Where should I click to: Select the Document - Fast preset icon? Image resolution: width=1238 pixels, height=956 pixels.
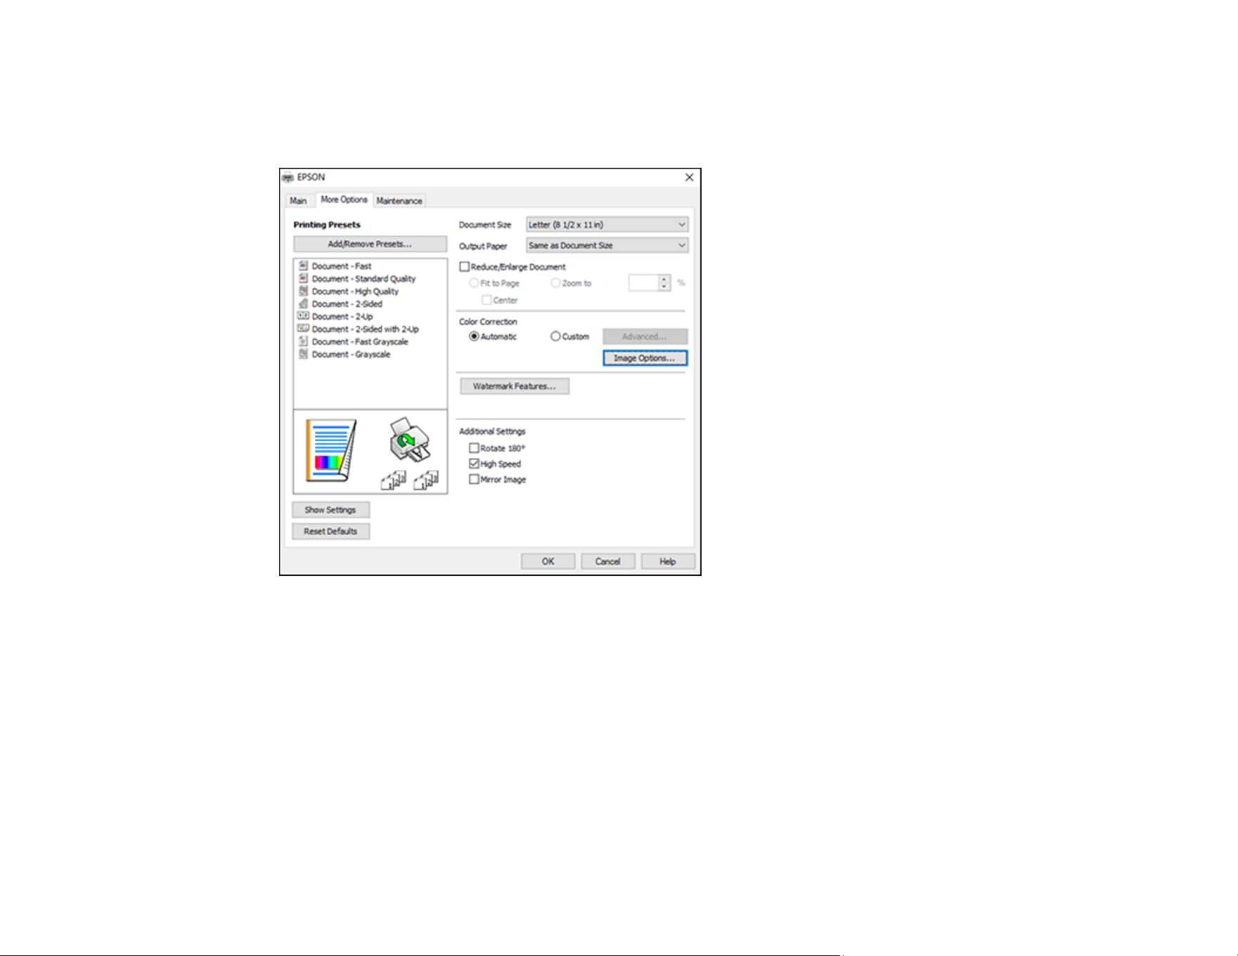(x=303, y=266)
